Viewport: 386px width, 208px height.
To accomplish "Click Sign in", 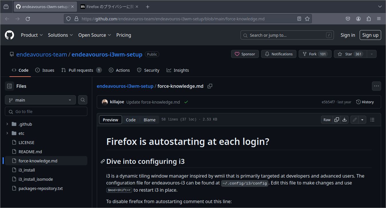I will click(x=348, y=35).
